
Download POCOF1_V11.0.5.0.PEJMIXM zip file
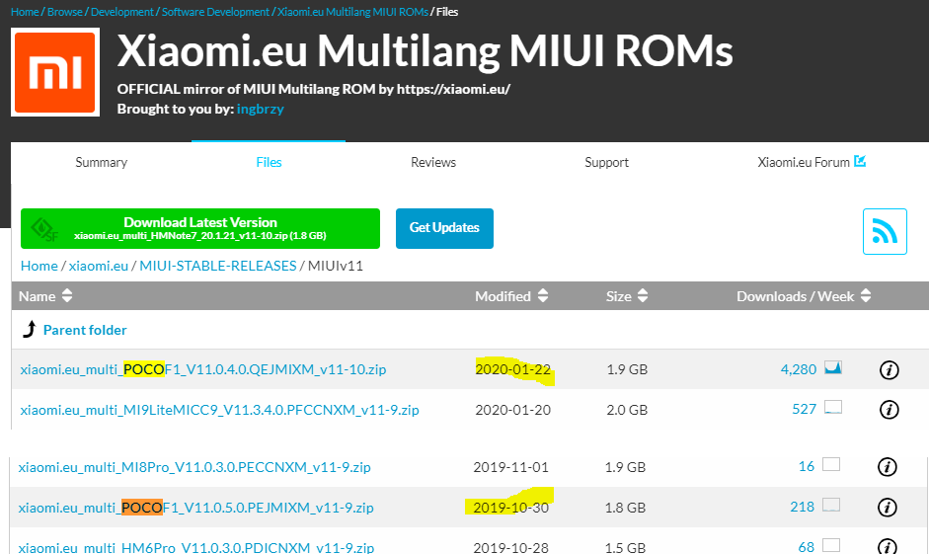click(x=195, y=508)
